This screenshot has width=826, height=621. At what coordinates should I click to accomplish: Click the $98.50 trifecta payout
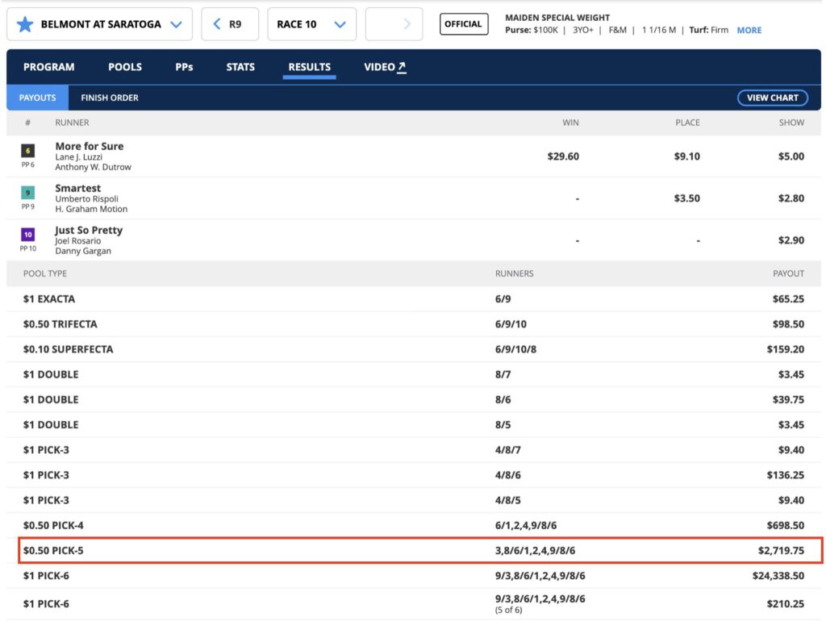pos(788,324)
